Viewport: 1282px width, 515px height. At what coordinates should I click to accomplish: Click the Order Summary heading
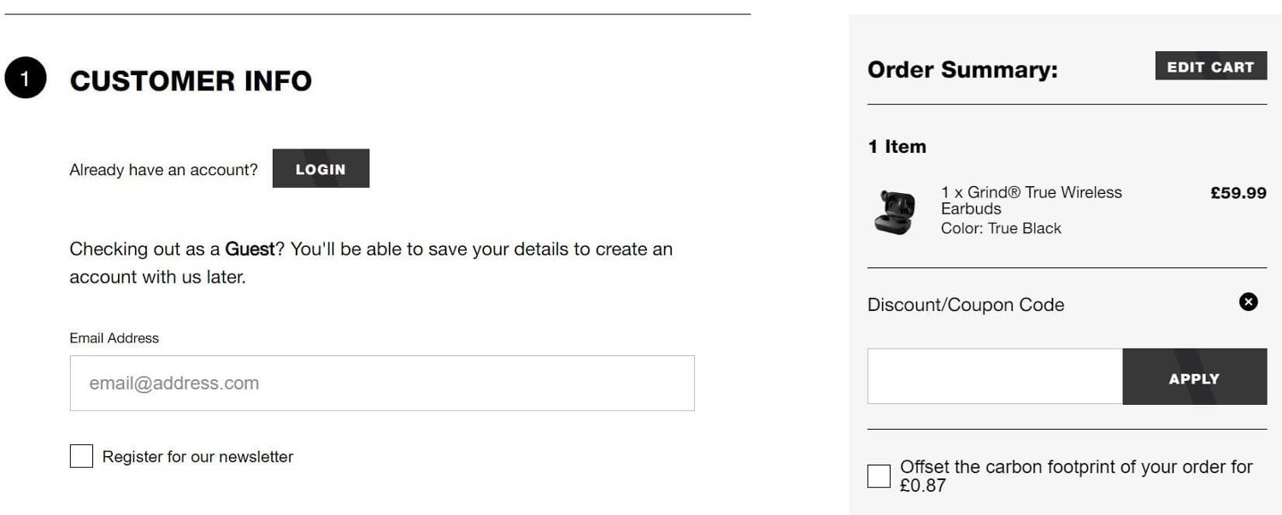pos(962,70)
